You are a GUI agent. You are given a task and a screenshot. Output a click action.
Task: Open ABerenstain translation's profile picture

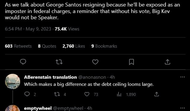tap(13, 81)
